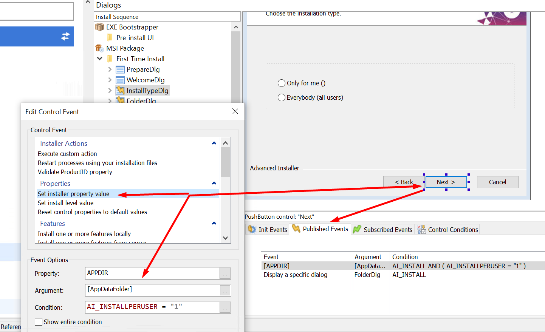Select the WelcomeDlg dialog icon
The height and width of the screenshot is (332, 545).
click(x=120, y=80)
